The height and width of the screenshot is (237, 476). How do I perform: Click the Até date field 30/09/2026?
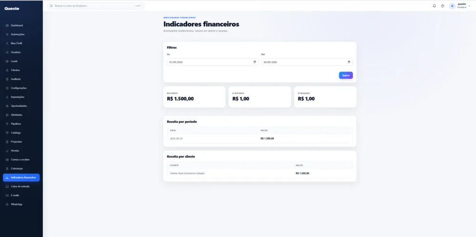(307, 62)
